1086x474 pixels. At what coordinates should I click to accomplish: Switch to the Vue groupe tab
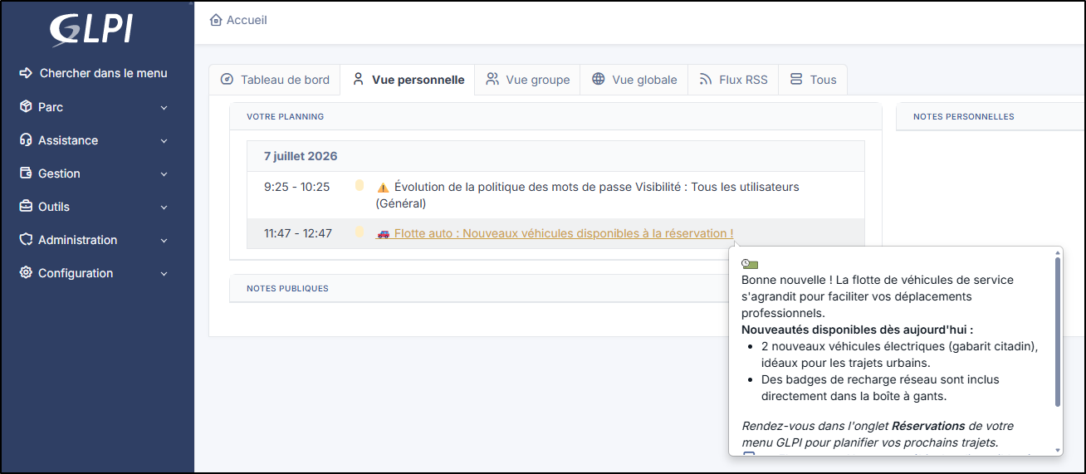point(527,80)
